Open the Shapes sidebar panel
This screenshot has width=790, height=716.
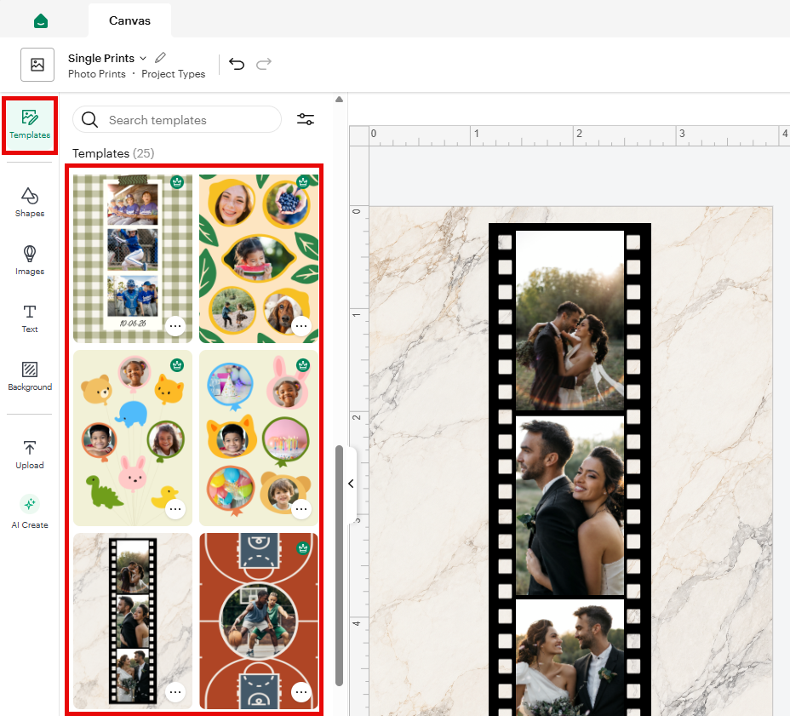[x=30, y=203]
